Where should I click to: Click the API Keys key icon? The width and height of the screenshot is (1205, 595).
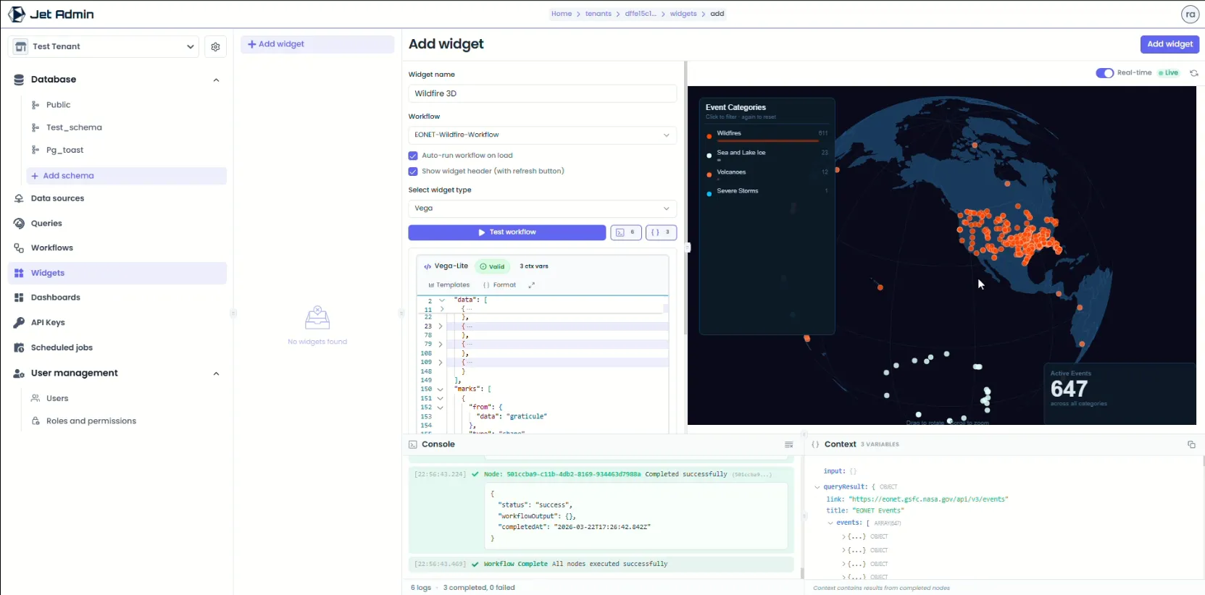tap(19, 322)
